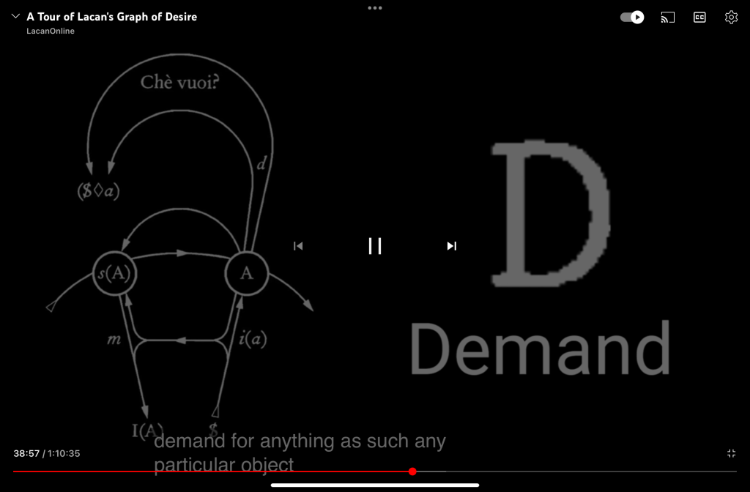Image resolution: width=750 pixels, height=492 pixels.
Task: Toggle the autoplay switch
Action: [x=632, y=18]
